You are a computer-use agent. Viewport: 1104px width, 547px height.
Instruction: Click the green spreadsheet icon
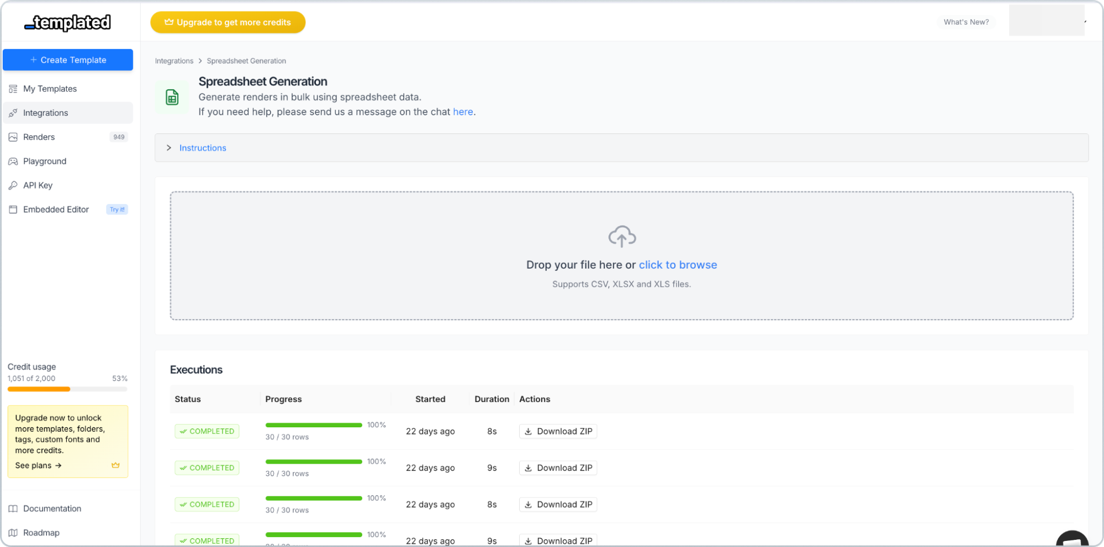(172, 97)
